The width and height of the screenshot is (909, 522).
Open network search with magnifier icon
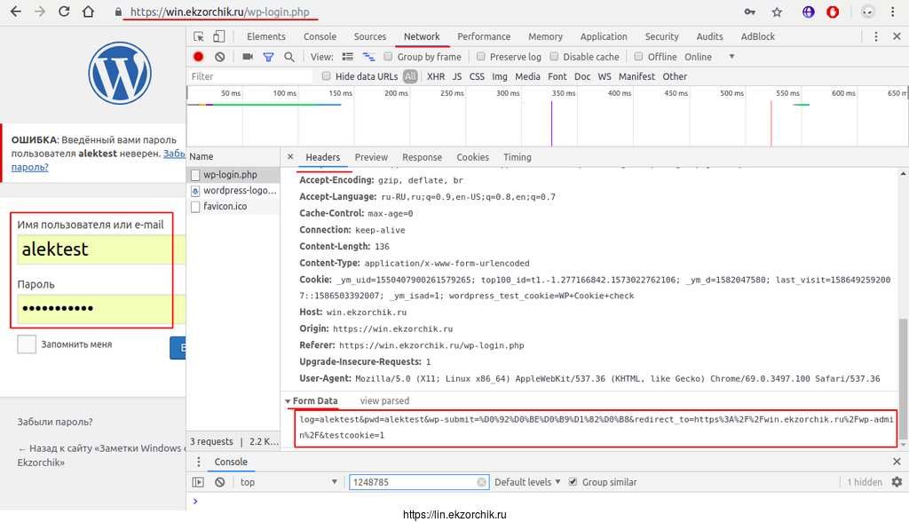[289, 57]
